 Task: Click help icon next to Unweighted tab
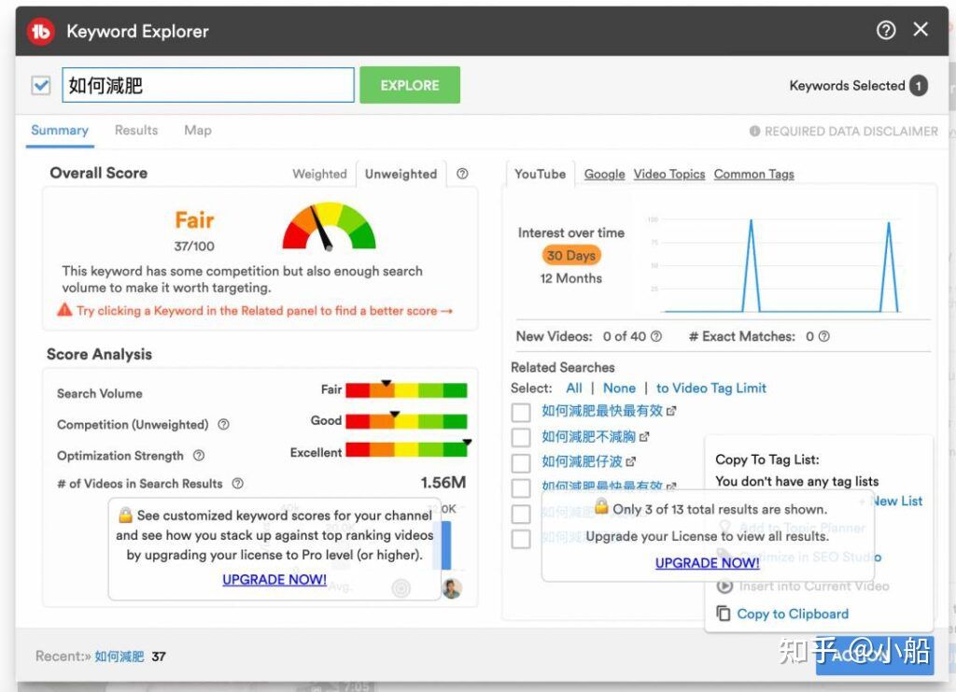pos(462,174)
